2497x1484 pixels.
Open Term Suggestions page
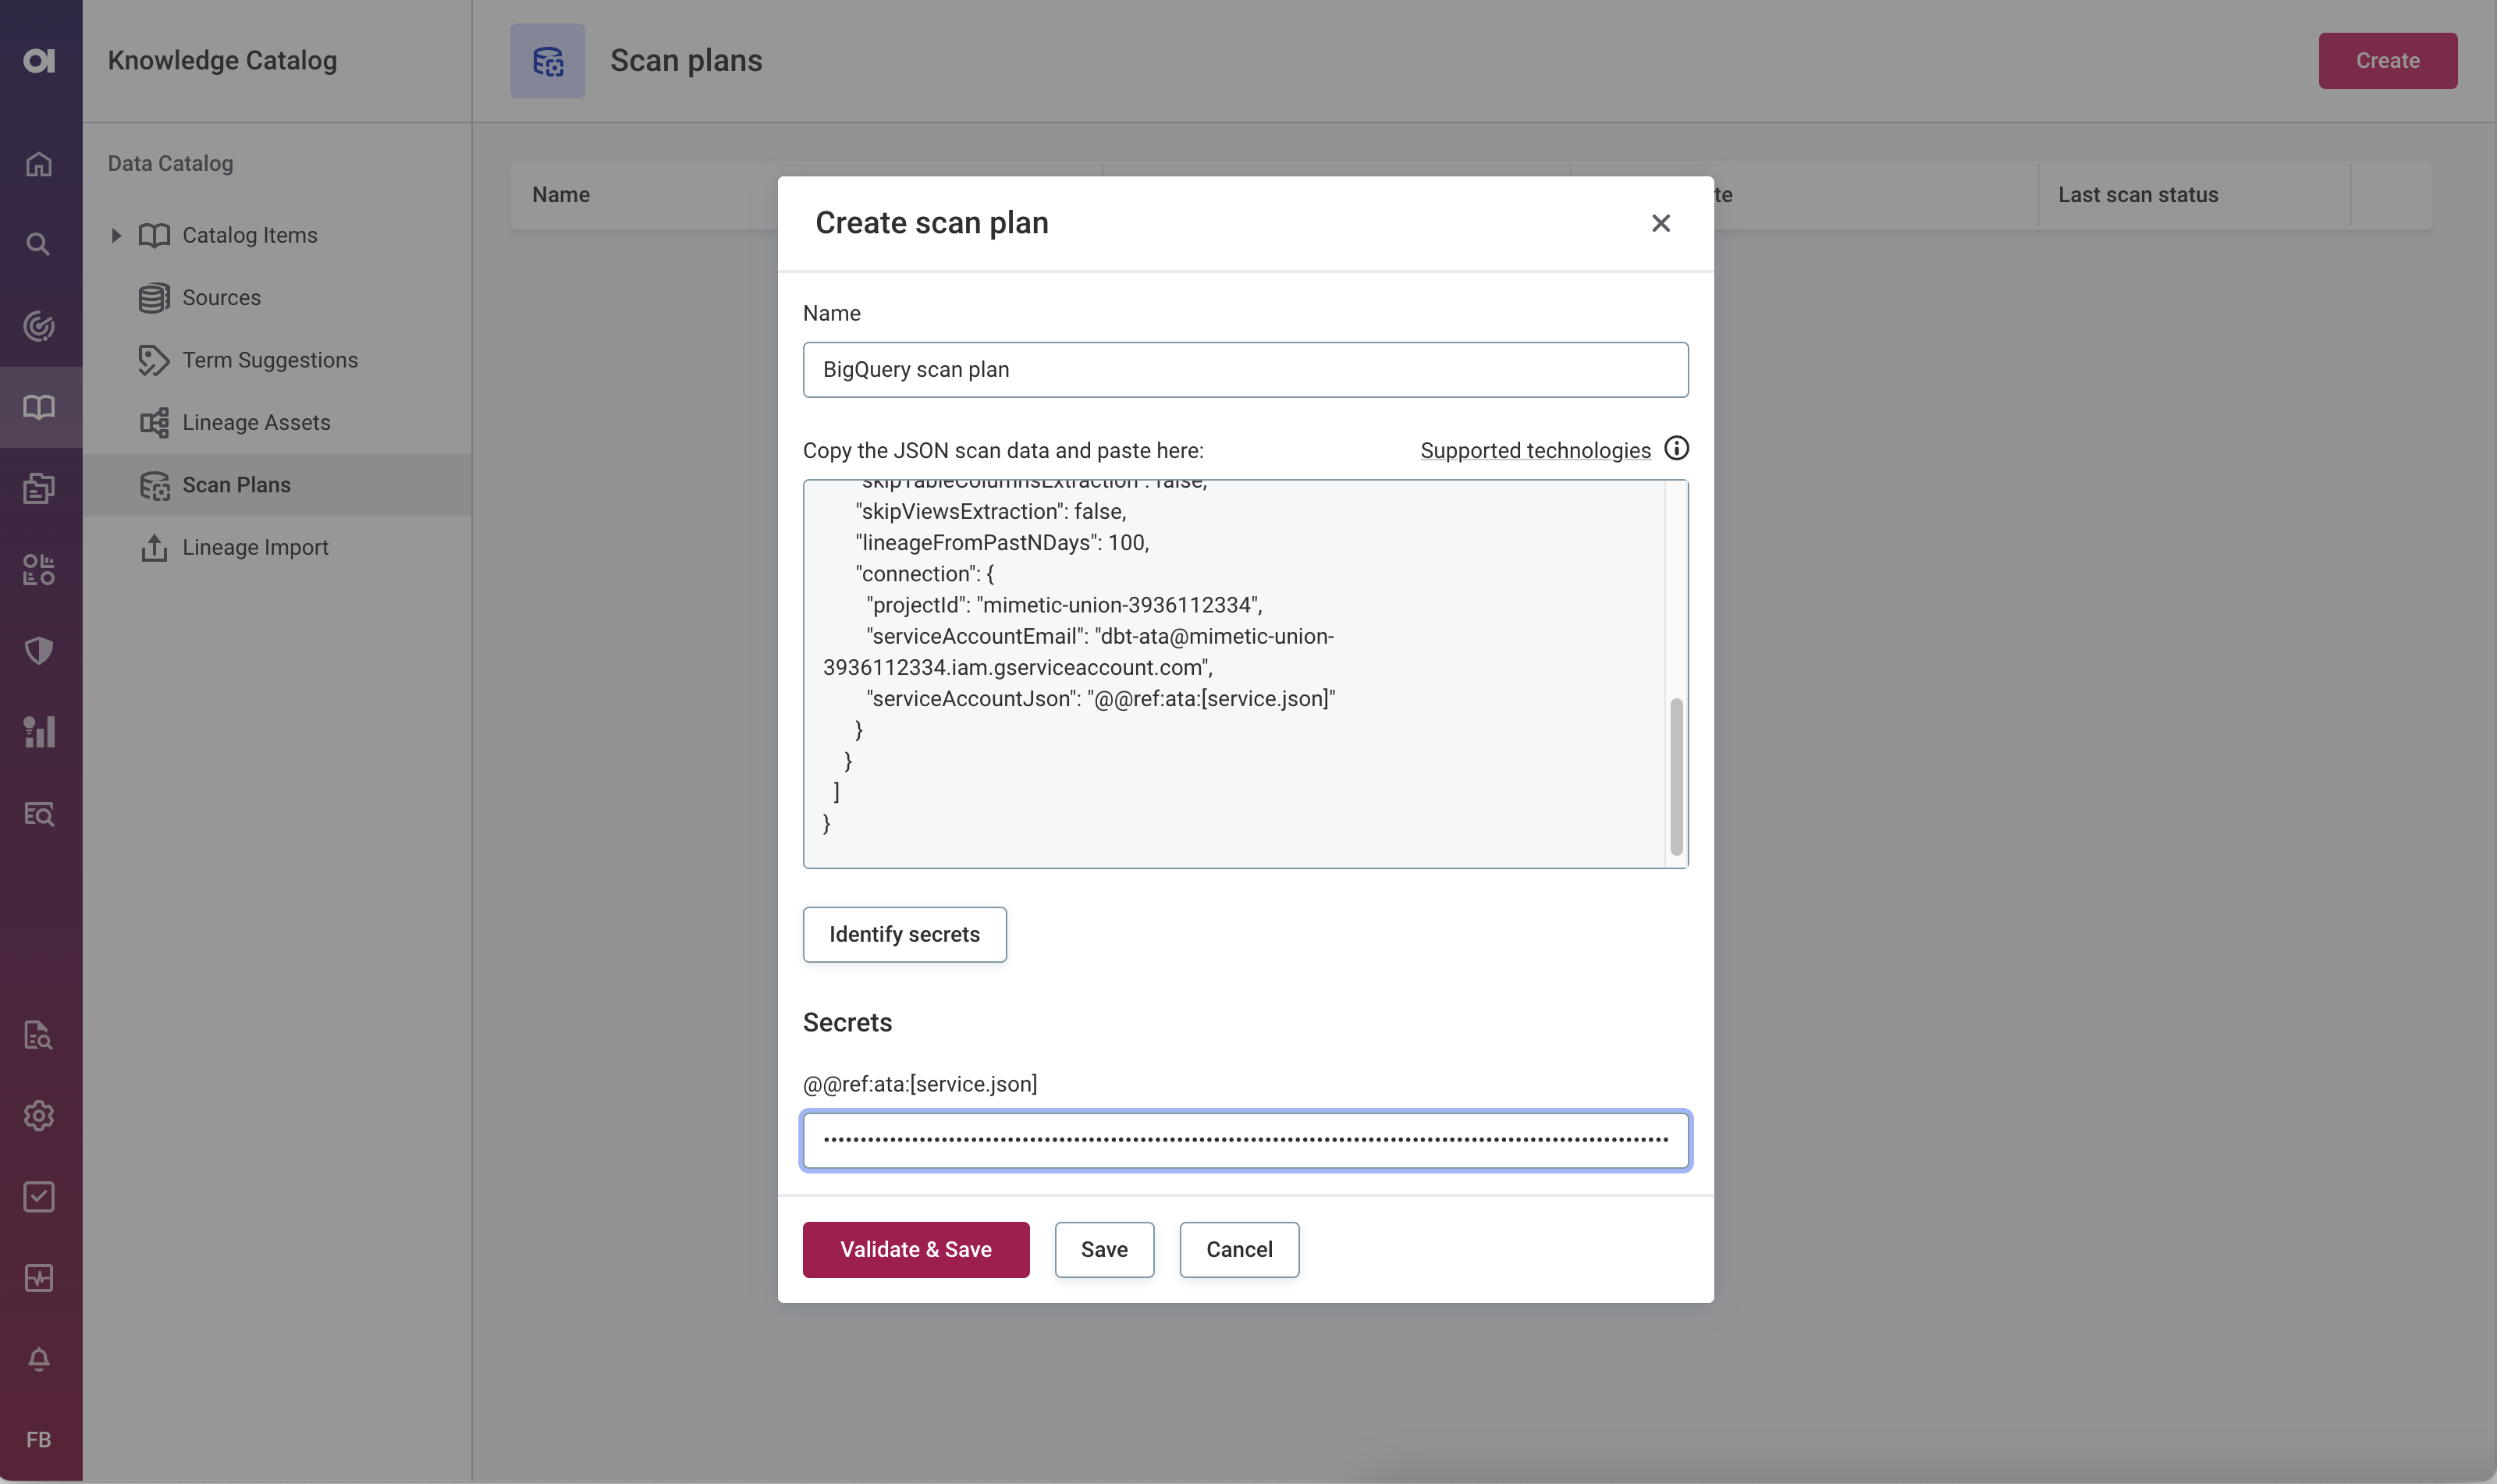point(269,360)
